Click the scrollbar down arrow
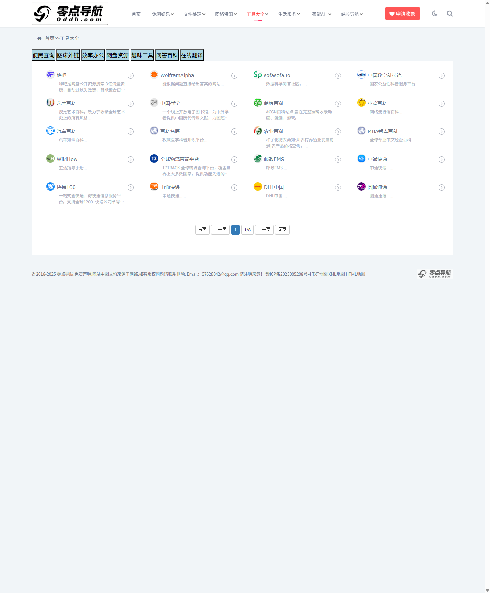This screenshot has height=593, width=490. tap(487, 590)
